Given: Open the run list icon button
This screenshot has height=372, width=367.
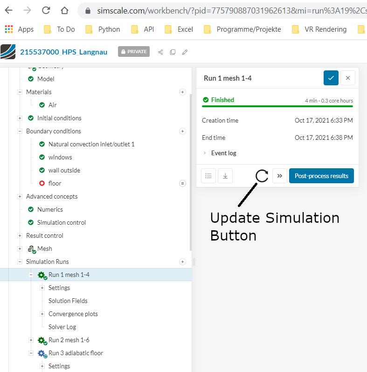Looking at the screenshot, I should pyautogui.click(x=208, y=176).
